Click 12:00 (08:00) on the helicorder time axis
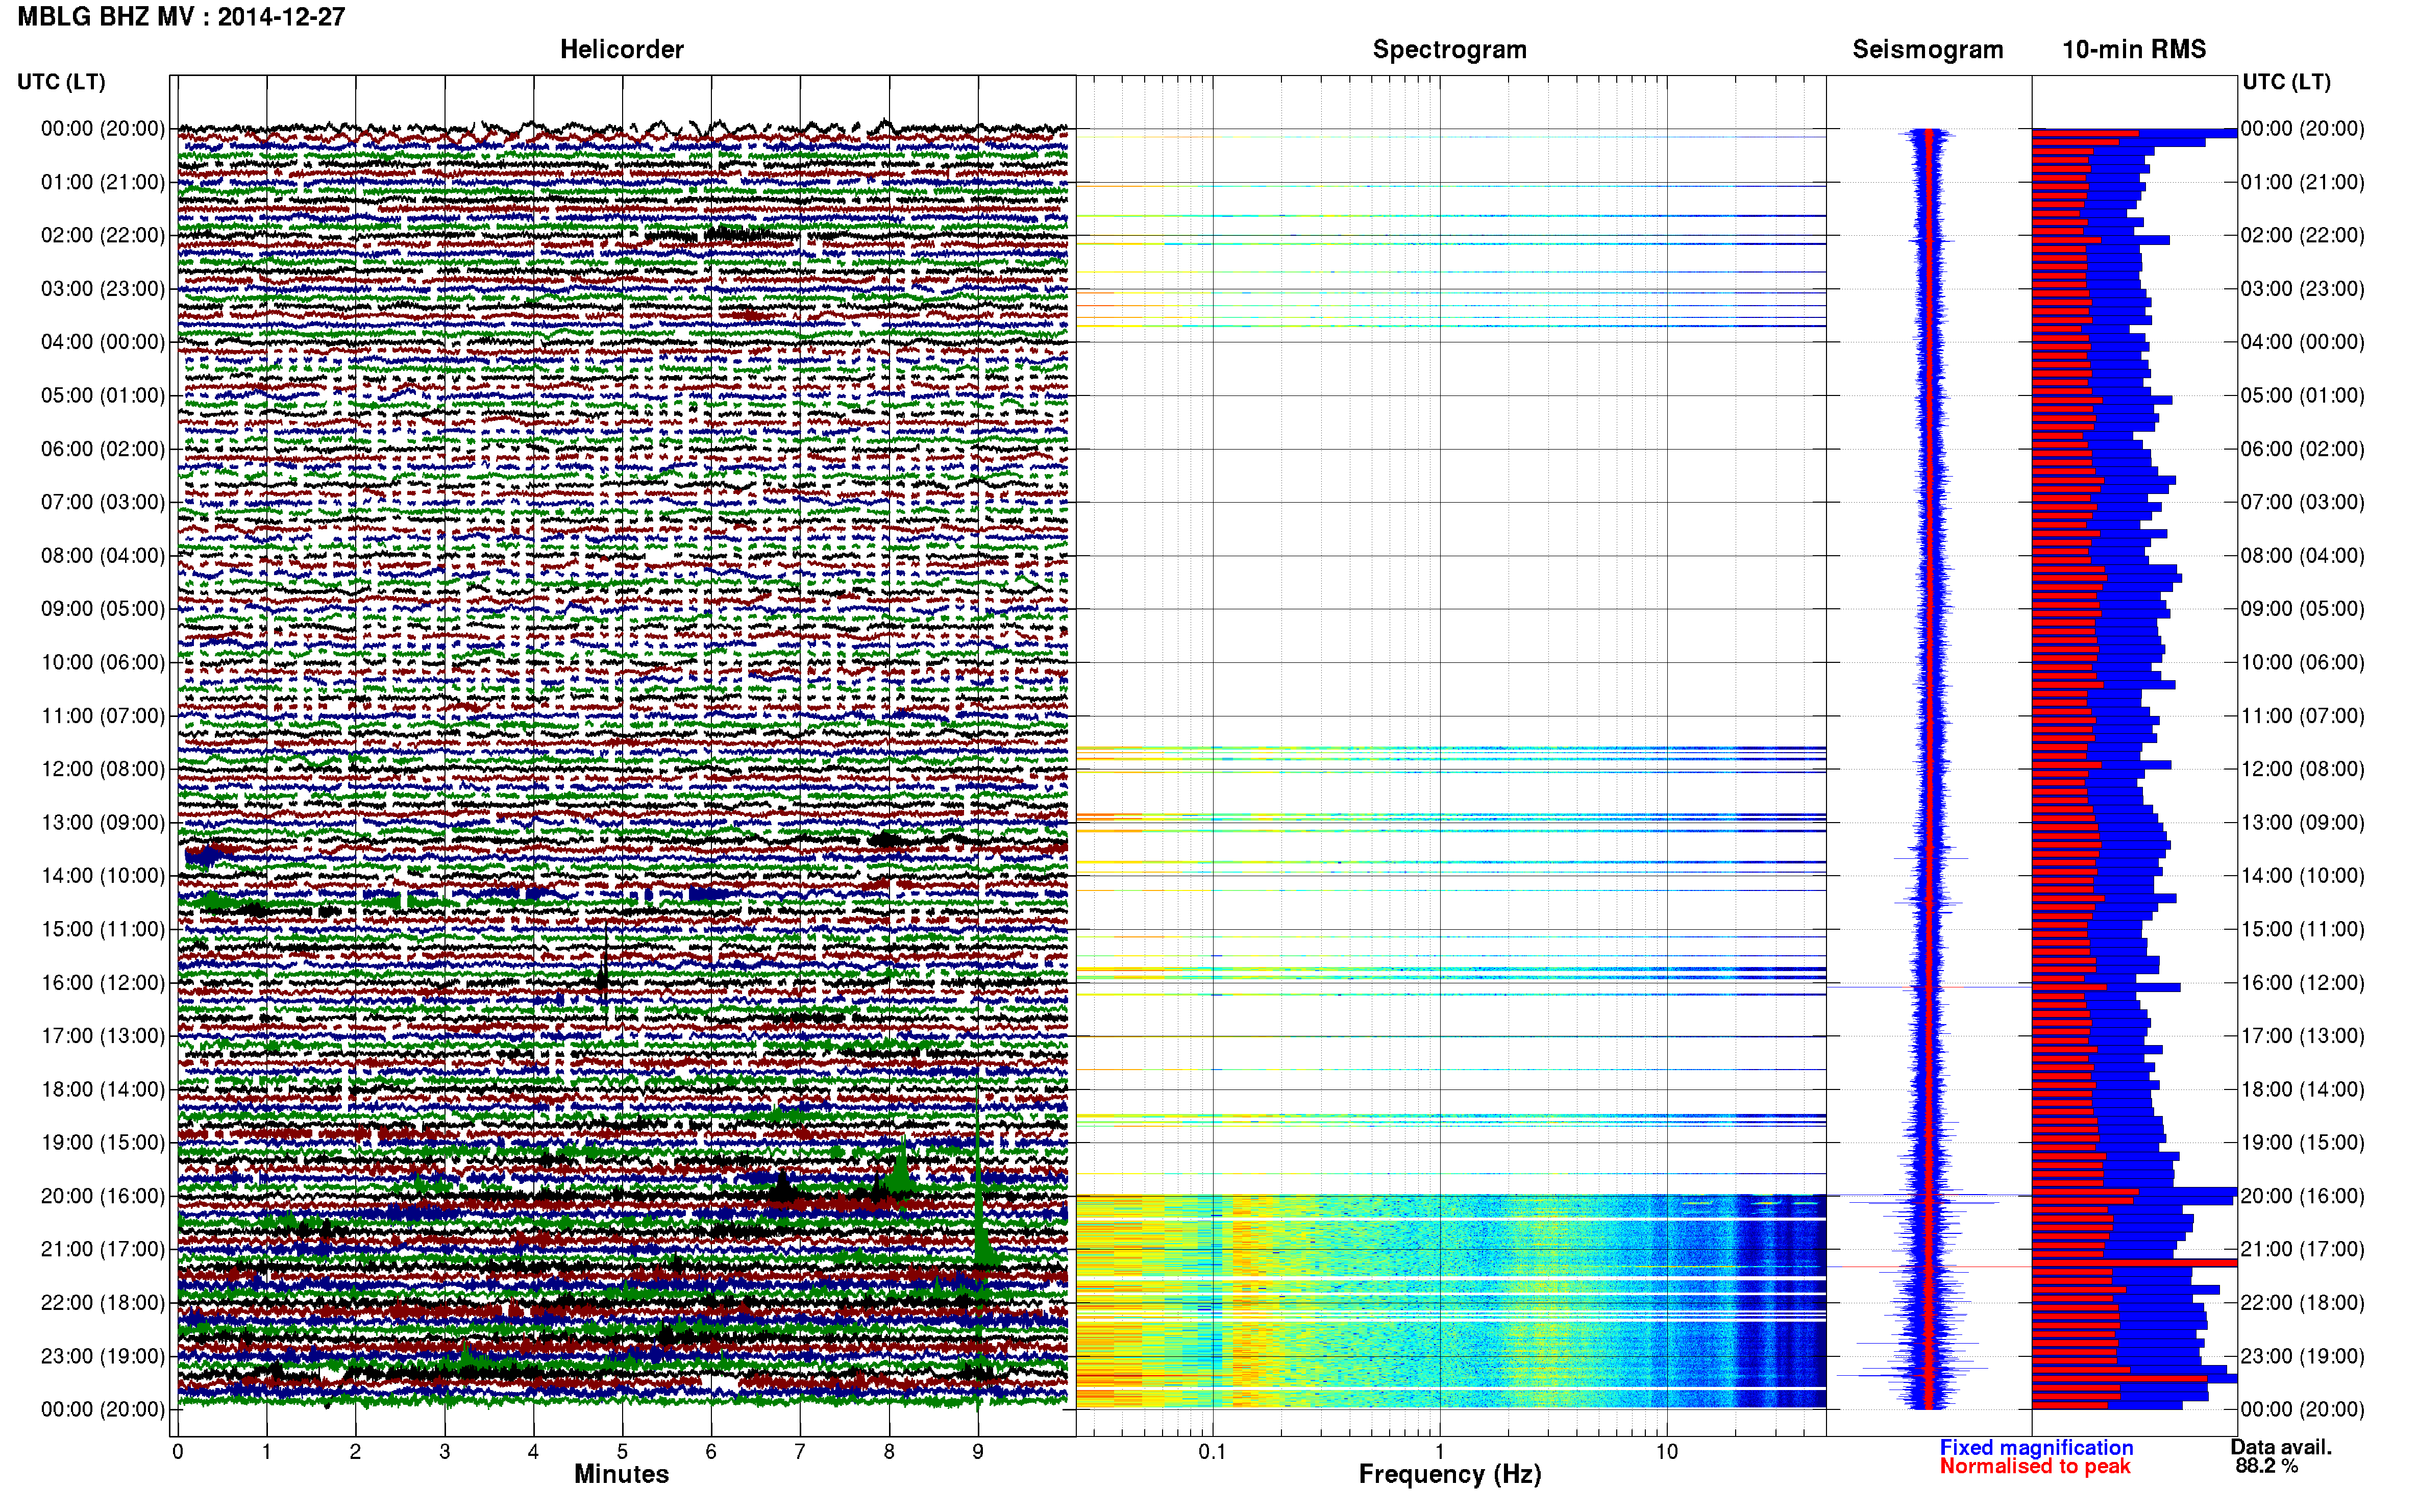2419x1512 pixels. (x=103, y=769)
